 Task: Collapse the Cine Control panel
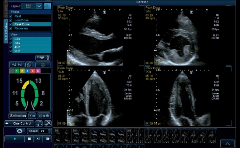19,124
